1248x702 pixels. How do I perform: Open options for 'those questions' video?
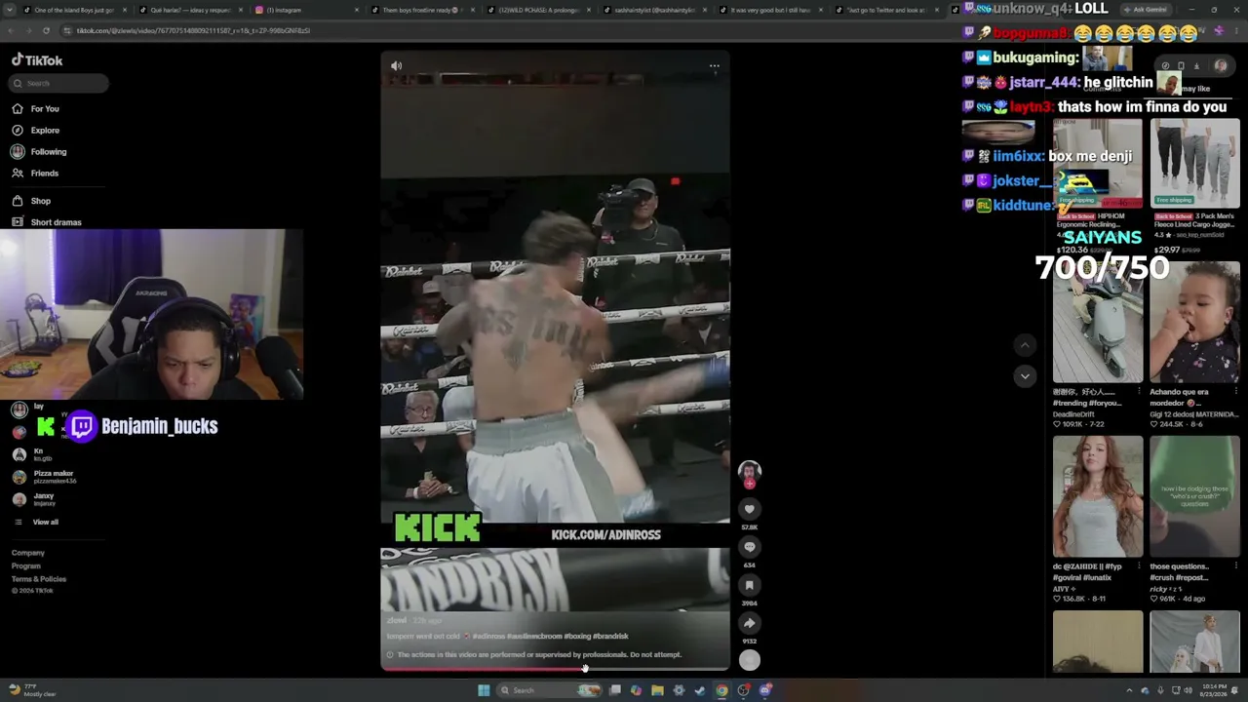pyautogui.click(x=1236, y=566)
